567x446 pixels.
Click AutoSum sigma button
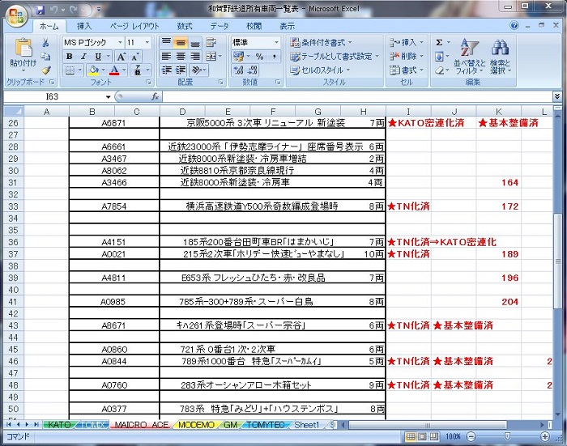point(439,43)
